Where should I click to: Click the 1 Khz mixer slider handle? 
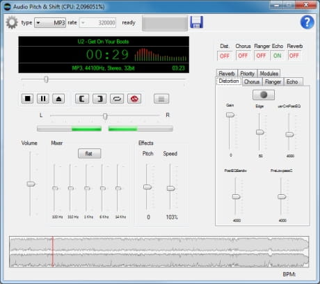pos(87,188)
